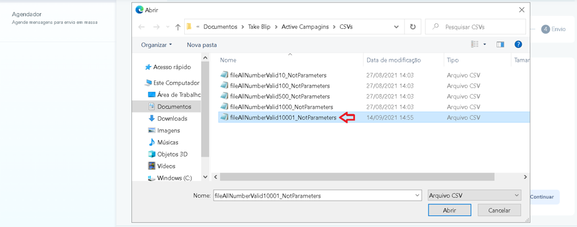Refresh the CSVs folder listing
This screenshot has height=227, width=577.
[413, 27]
